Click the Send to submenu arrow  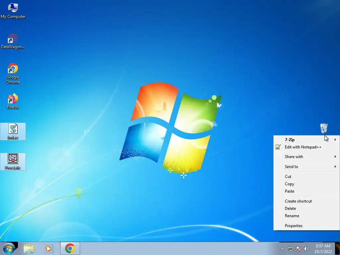point(335,167)
